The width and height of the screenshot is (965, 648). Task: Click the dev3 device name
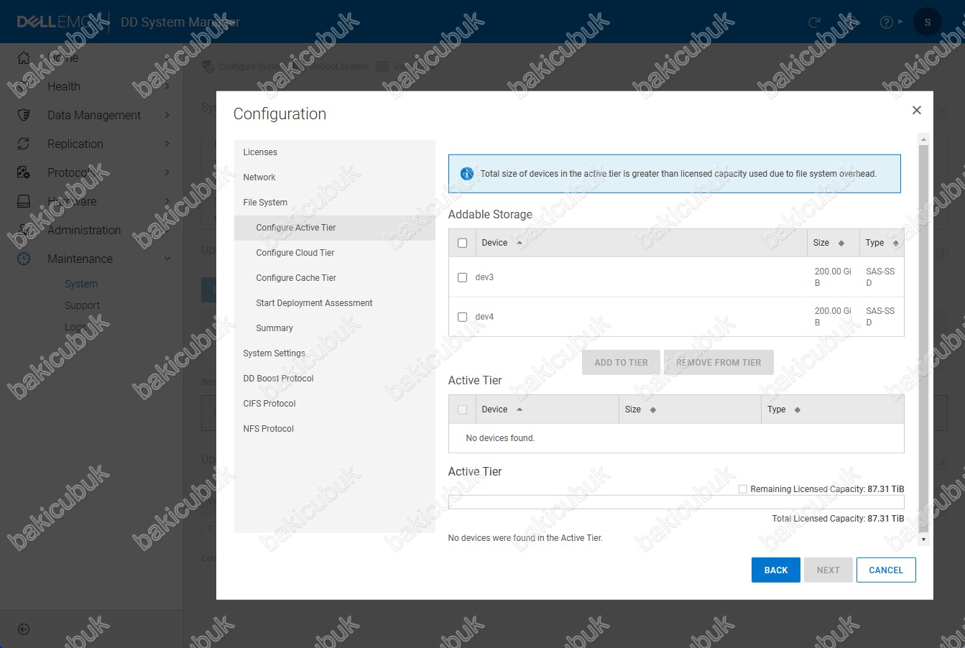click(484, 277)
